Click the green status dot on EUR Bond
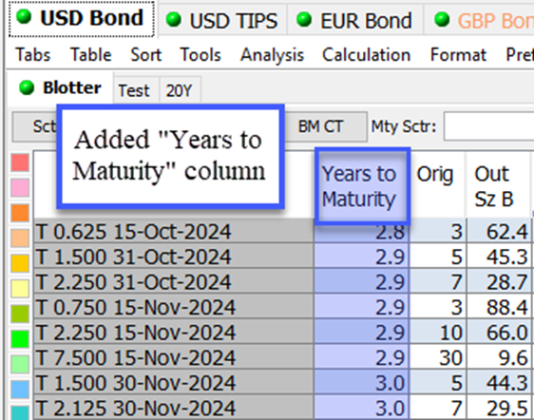Image resolution: width=534 pixels, height=420 pixels. coord(304,19)
